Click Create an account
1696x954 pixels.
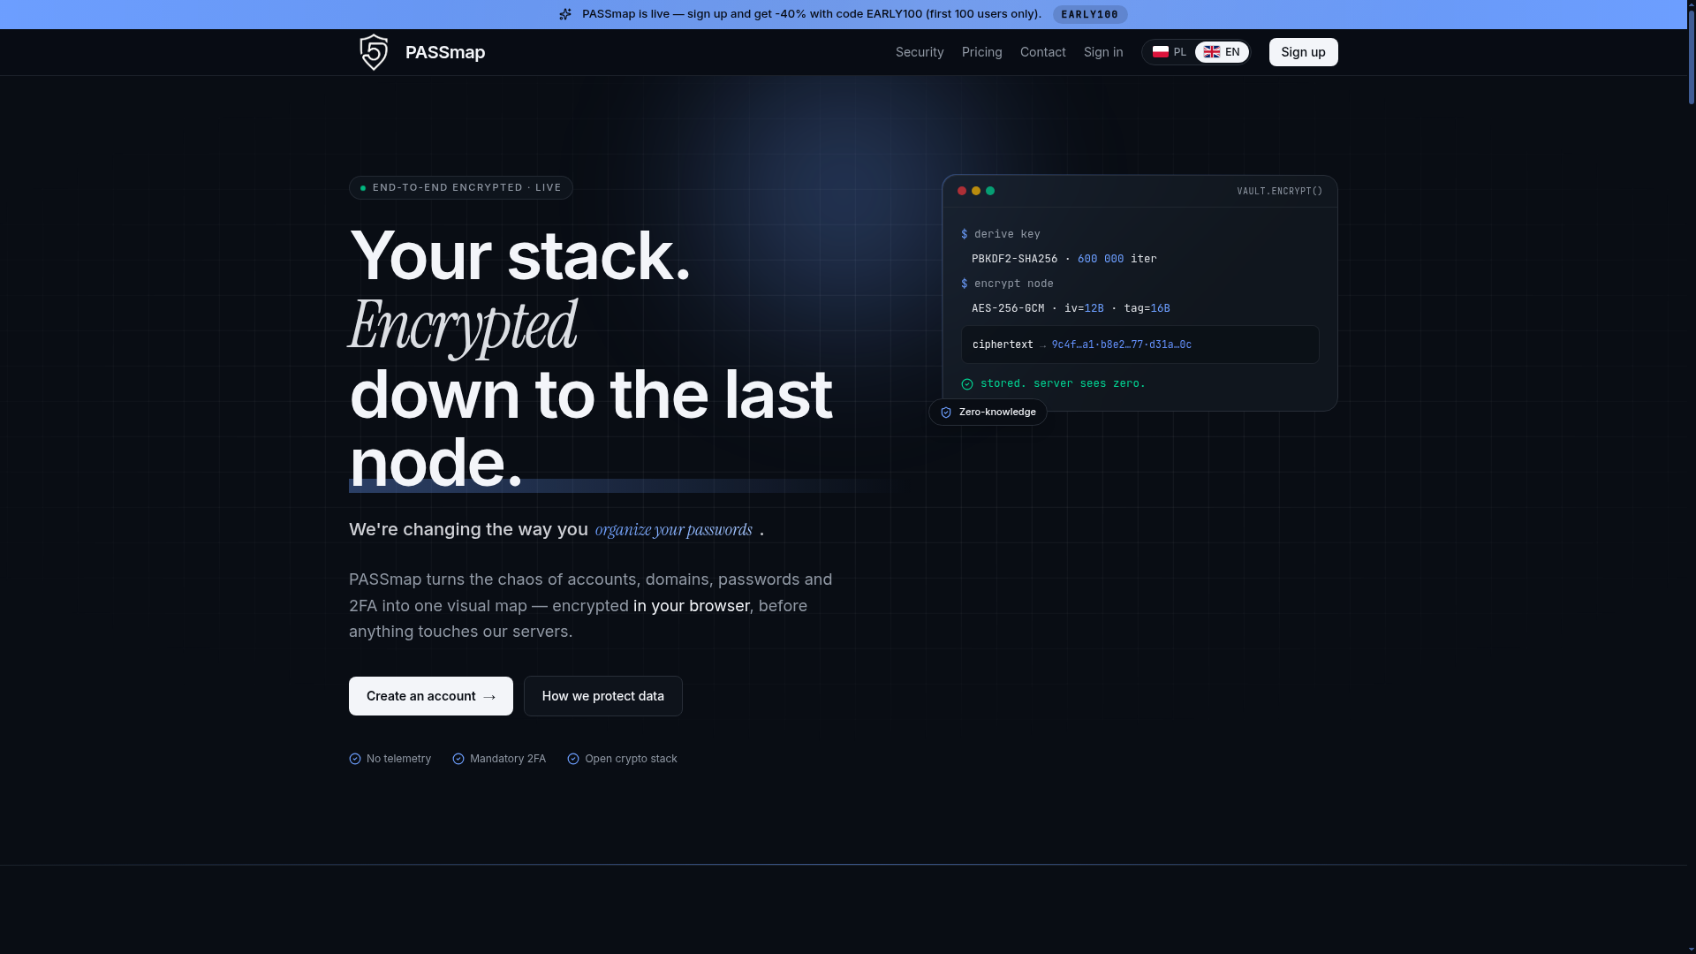coord(431,696)
